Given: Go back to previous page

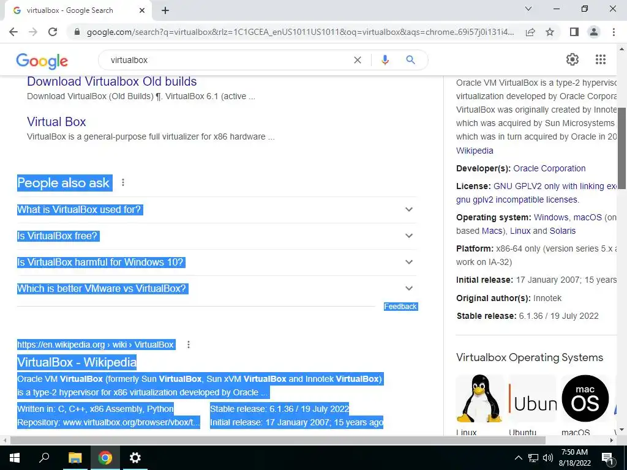Looking at the screenshot, I should pos(13,32).
